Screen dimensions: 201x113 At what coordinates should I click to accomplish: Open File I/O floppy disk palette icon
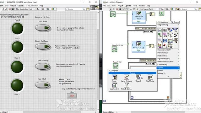[165, 40]
